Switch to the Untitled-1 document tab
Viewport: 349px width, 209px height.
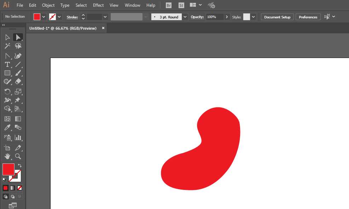[64, 28]
